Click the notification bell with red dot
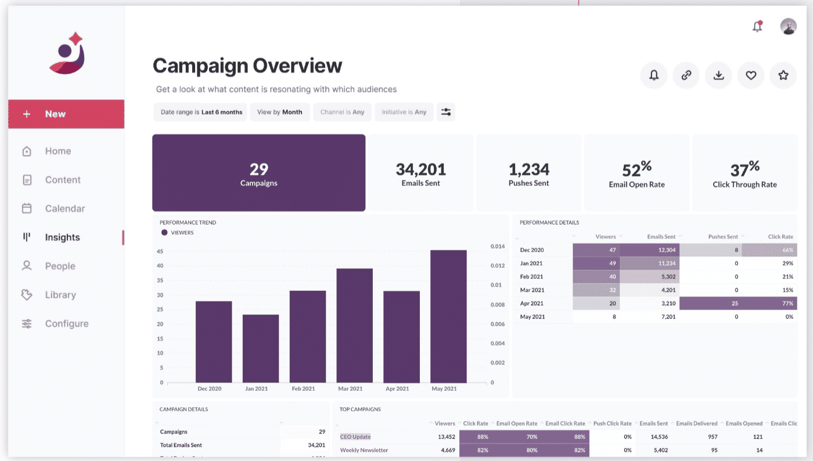 (x=757, y=26)
